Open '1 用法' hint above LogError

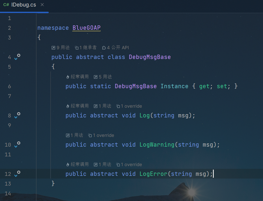[103, 164]
